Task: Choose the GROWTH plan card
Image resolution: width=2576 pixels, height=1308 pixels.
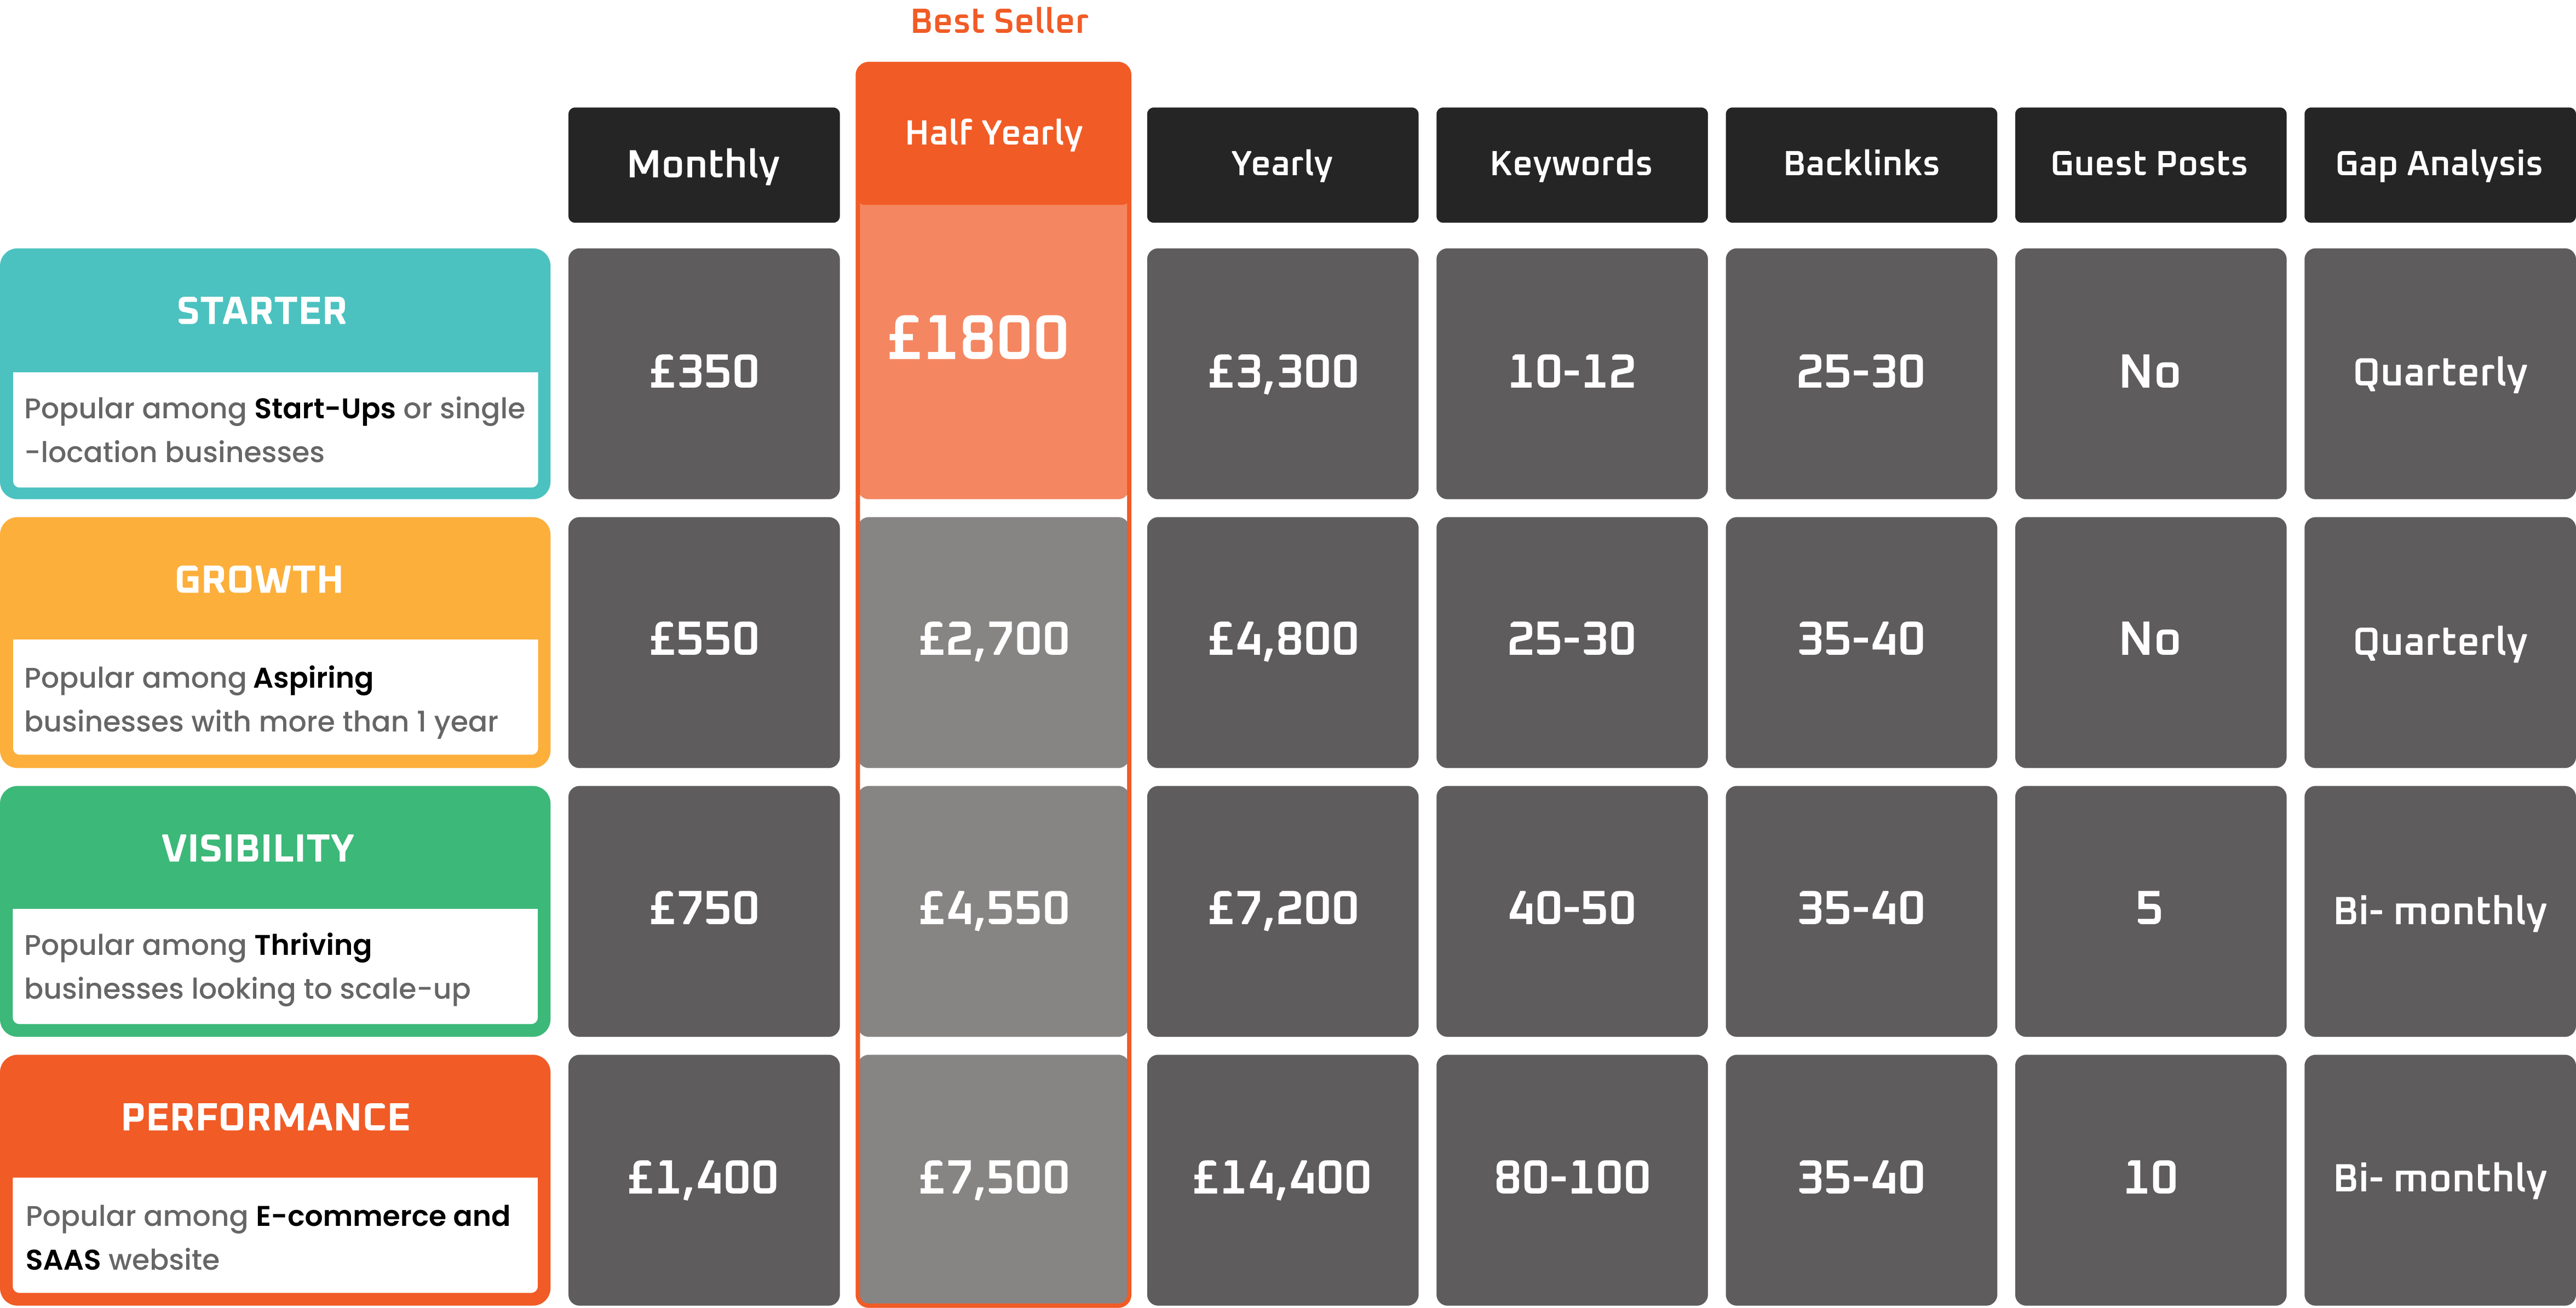Action: [x=275, y=642]
